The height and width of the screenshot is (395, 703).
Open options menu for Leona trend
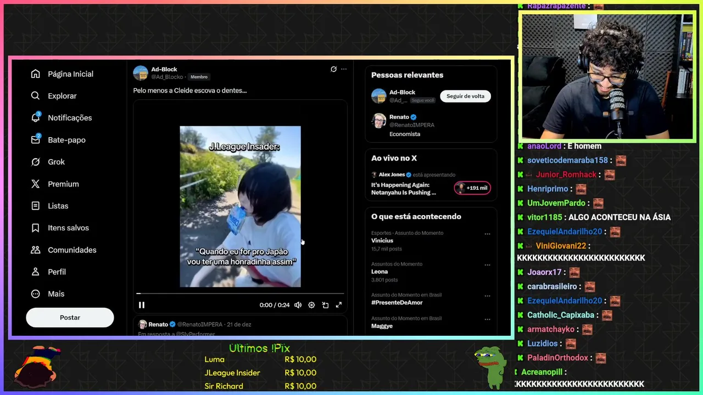(x=487, y=265)
